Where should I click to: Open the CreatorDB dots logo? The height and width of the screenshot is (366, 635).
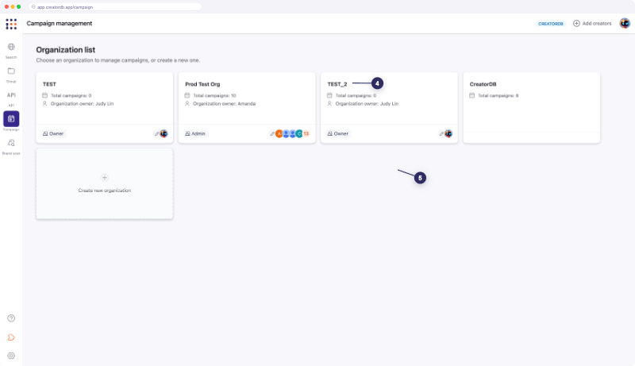pyautogui.click(x=11, y=24)
